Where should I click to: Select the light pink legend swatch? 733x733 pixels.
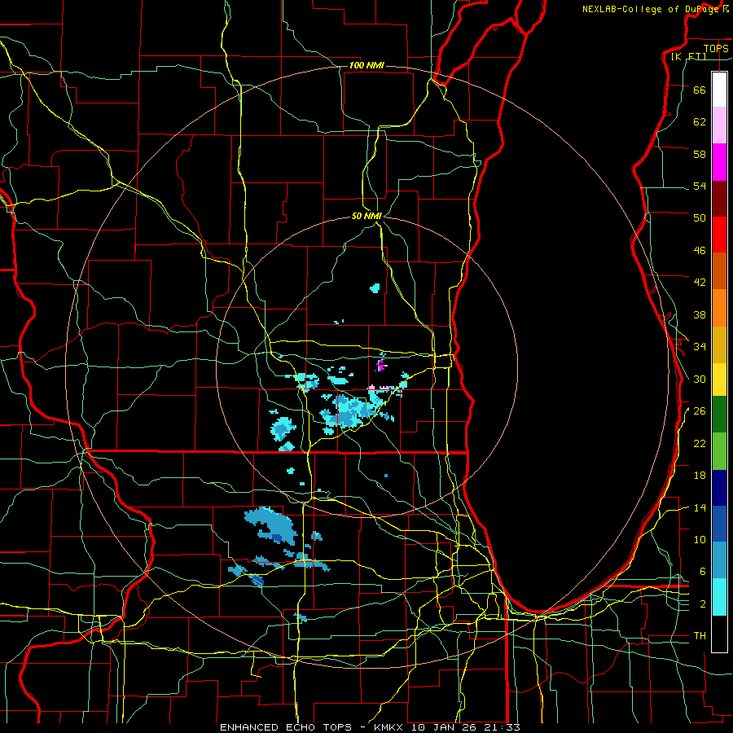point(719,125)
